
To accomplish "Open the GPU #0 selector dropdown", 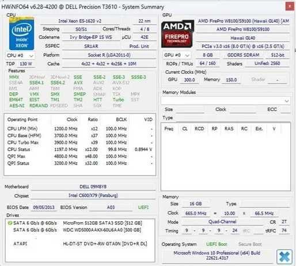I will (x=177, y=55).
